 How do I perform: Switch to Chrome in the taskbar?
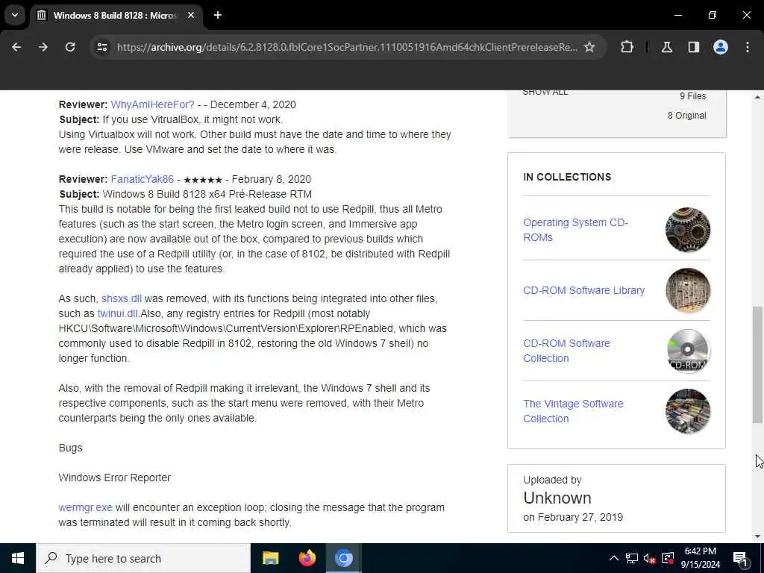343,558
